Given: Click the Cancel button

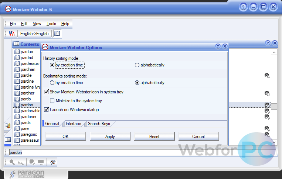Looking at the screenshot, I should (198, 137).
